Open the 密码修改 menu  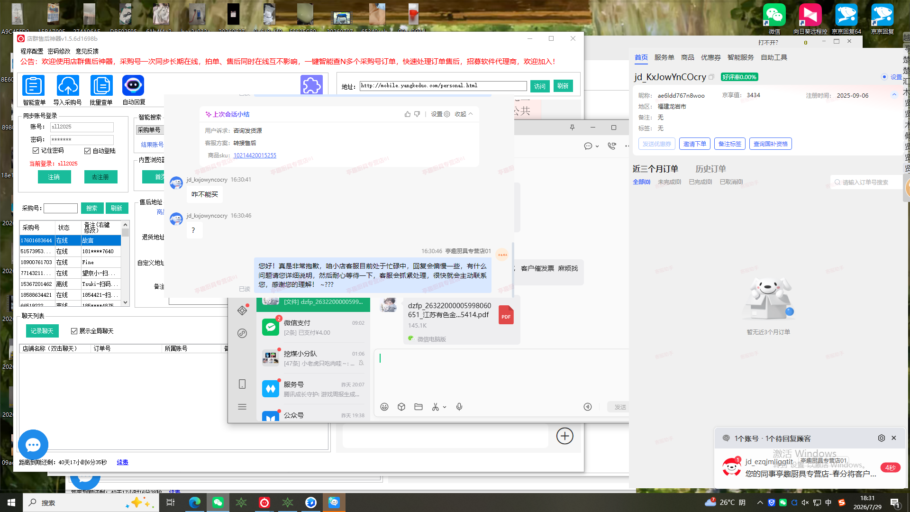pos(59,51)
